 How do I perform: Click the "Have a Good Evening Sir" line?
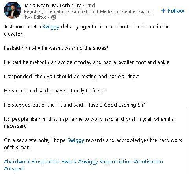[75, 105]
